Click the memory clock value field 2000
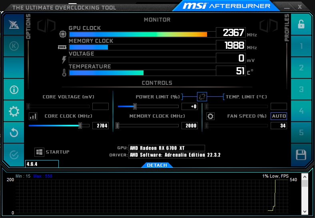315x218 pixels. point(189,126)
